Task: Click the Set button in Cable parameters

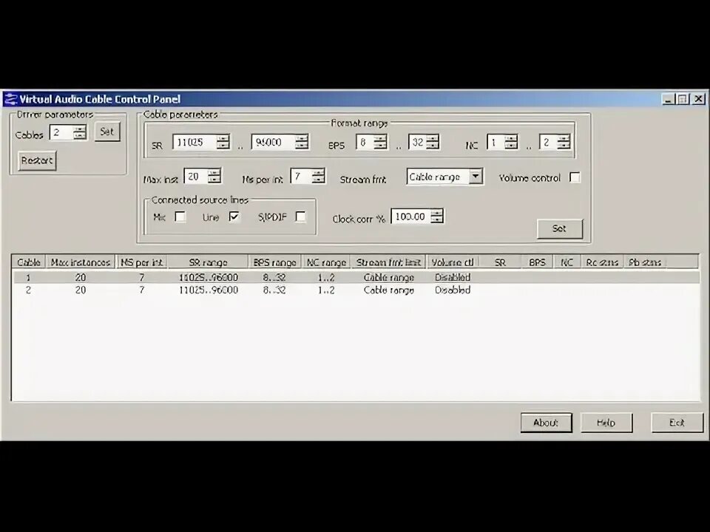Action: point(560,228)
